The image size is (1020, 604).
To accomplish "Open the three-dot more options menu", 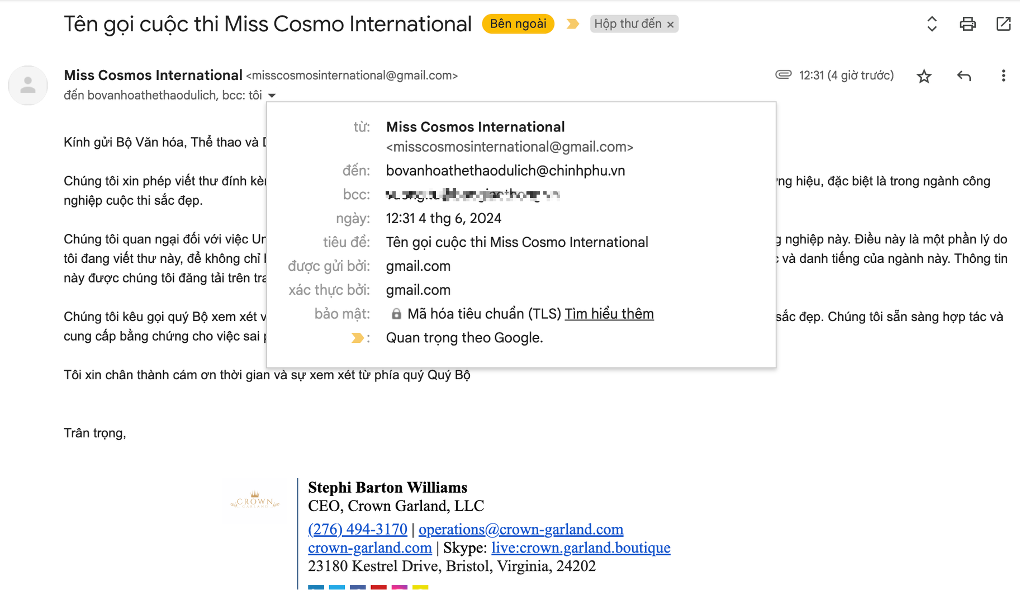I will coord(1003,75).
